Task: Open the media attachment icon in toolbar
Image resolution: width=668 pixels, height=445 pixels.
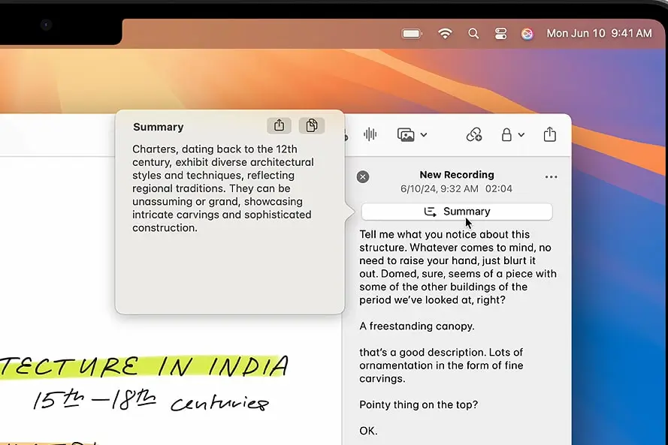Action: pyautogui.click(x=407, y=134)
